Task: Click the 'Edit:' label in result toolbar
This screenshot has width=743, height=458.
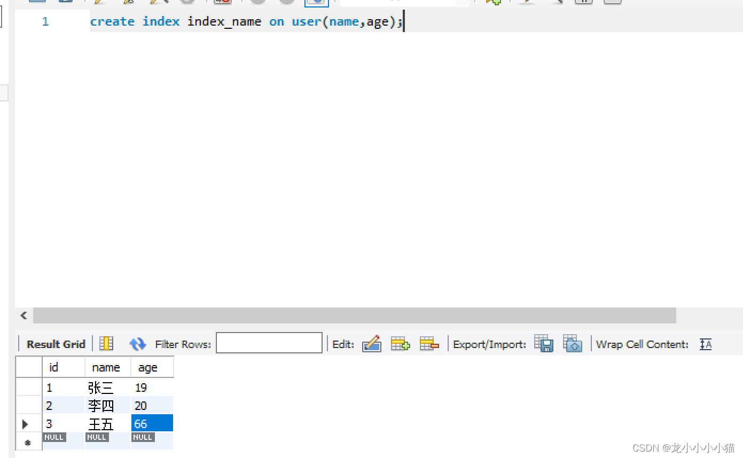Action: pos(343,344)
